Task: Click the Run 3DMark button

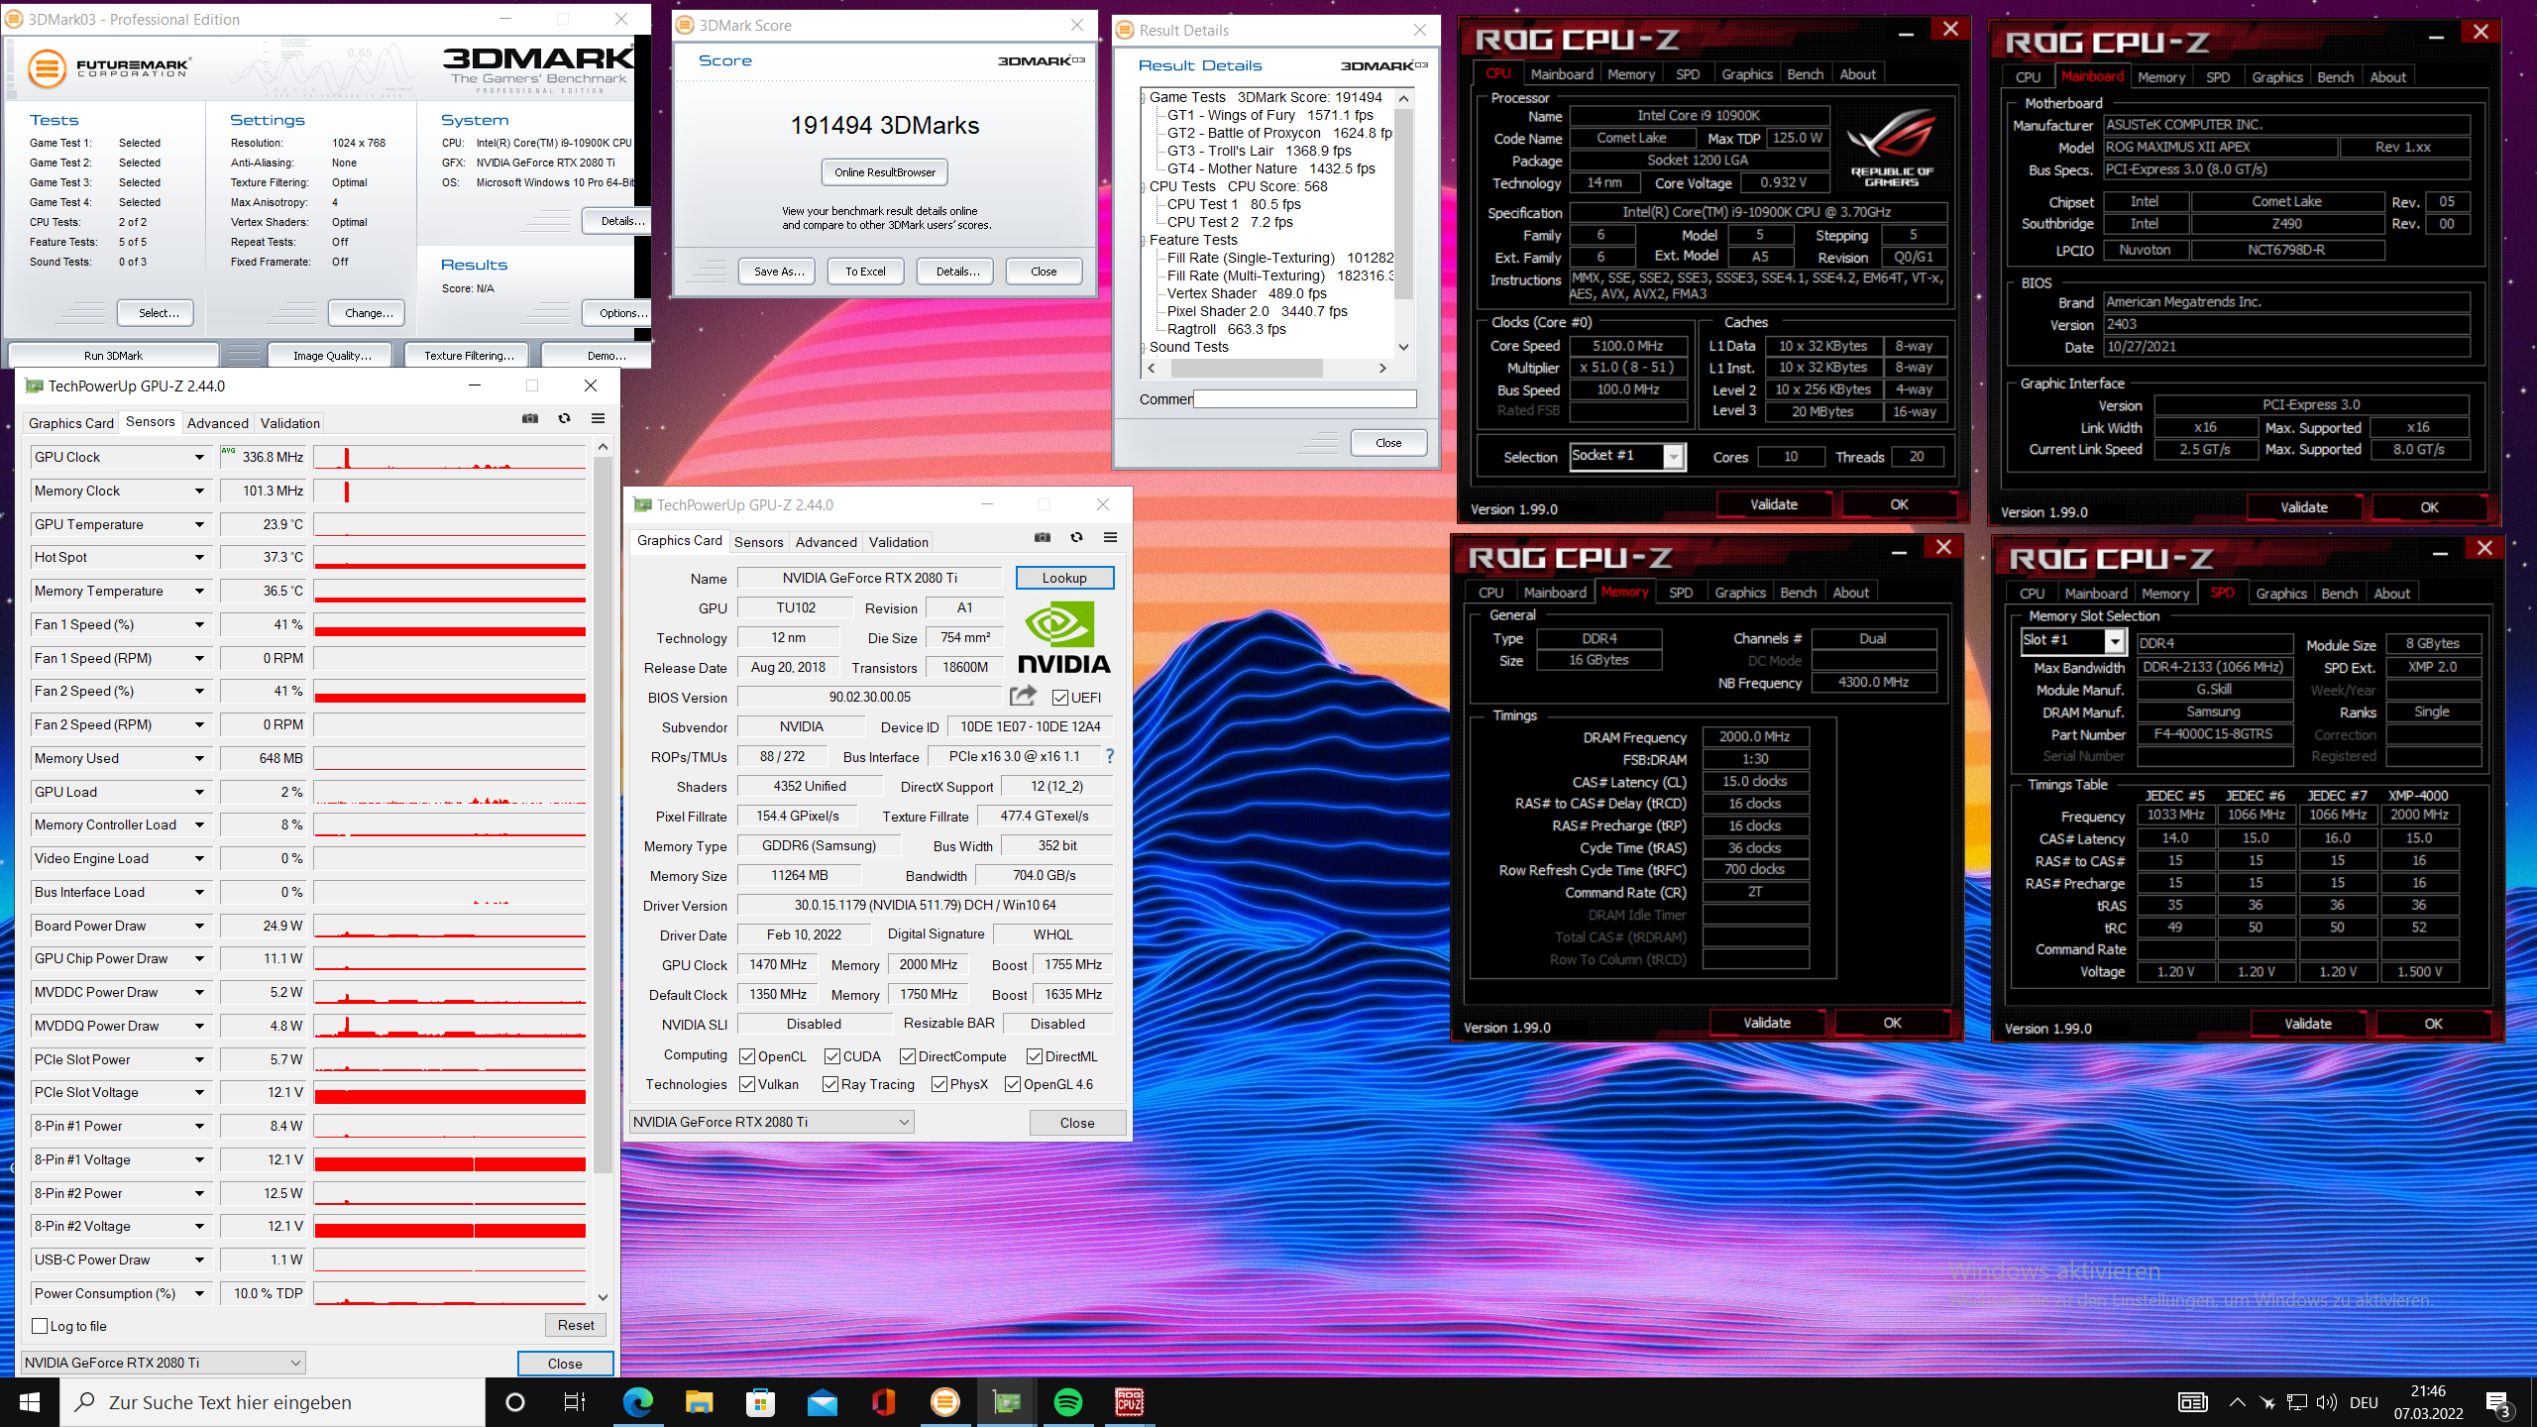Action: [x=113, y=356]
